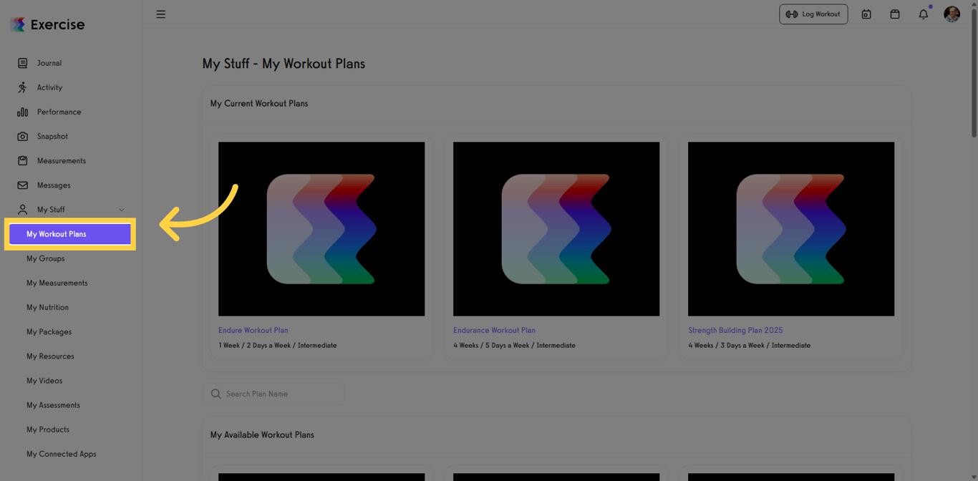Click the Journal sidebar icon
Image resolution: width=978 pixels, height=481 pixels.
[x=22, y=63]
